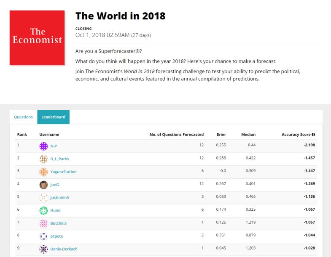Screen dimensions: 331x257
Task: Click Butchiii3's median value 1.219
Action: pyautogui.click(x=250, y=222)
